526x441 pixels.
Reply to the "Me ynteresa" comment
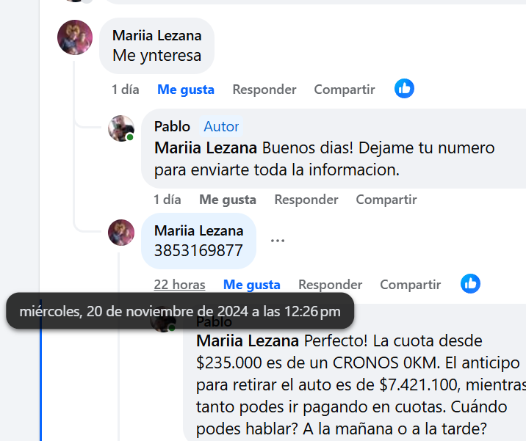coord(264,90)
